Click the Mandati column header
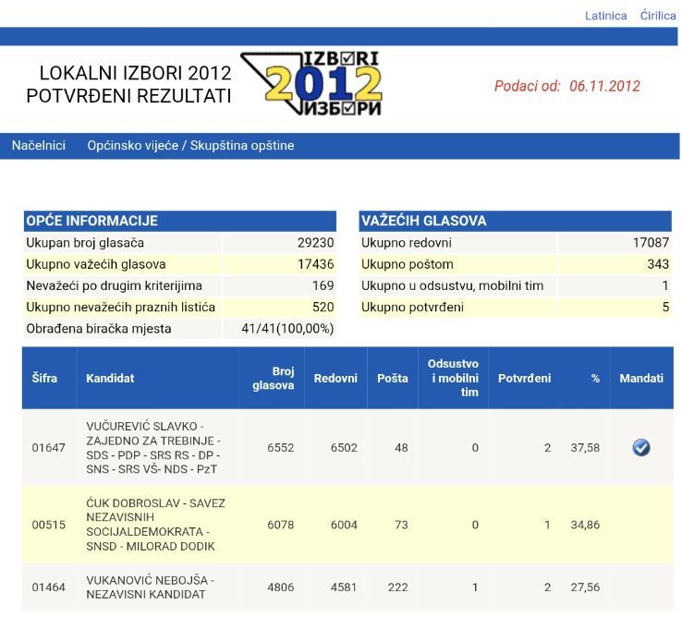This screenshot has height=629, width=682. (x=641, y=378)
